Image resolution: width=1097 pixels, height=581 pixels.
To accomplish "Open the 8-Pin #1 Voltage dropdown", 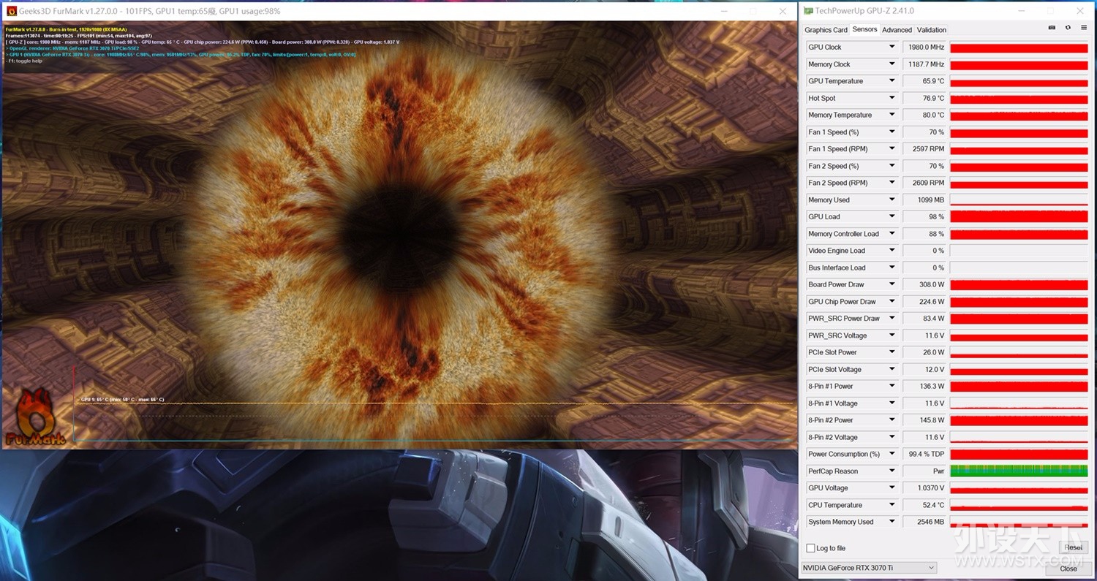I will click(x=891, y=403).
